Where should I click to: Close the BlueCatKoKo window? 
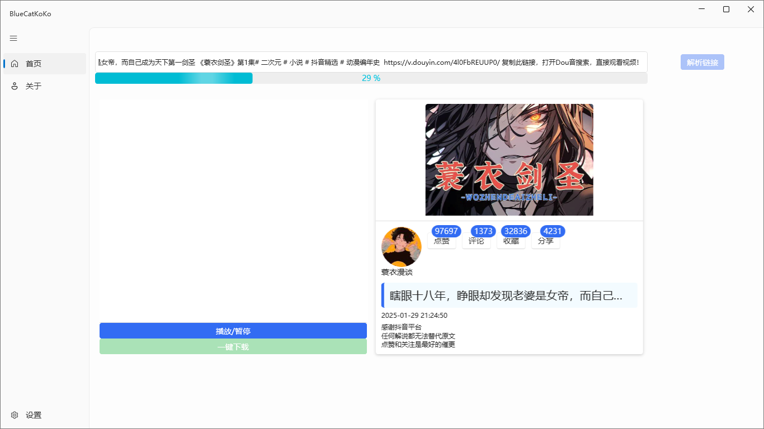(751, 9)
